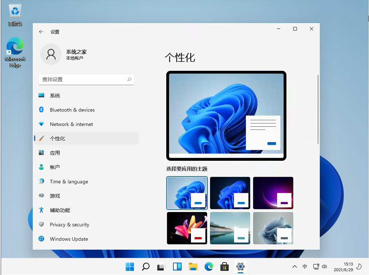Open Task View from the taskbar
The height and width of the screenshot is (275, 369).
point(161,266)
